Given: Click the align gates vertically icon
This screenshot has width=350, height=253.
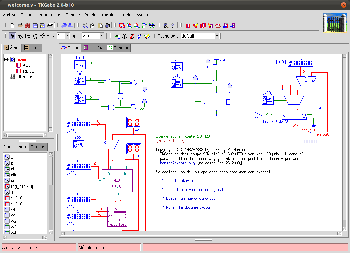Looking at the screenshot, I should point(144,26).
